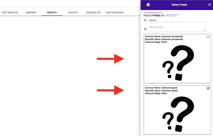Image resolution: width=213 pixels, height=136 pixels.
Task: Click the bug icon in the panel header
Action: tap(148, 5)
